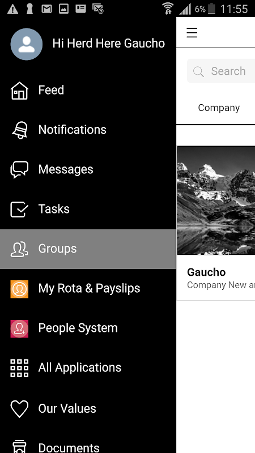Tap the user profile avatar icon
255x453 pixels.
click(x=26, y=44)
